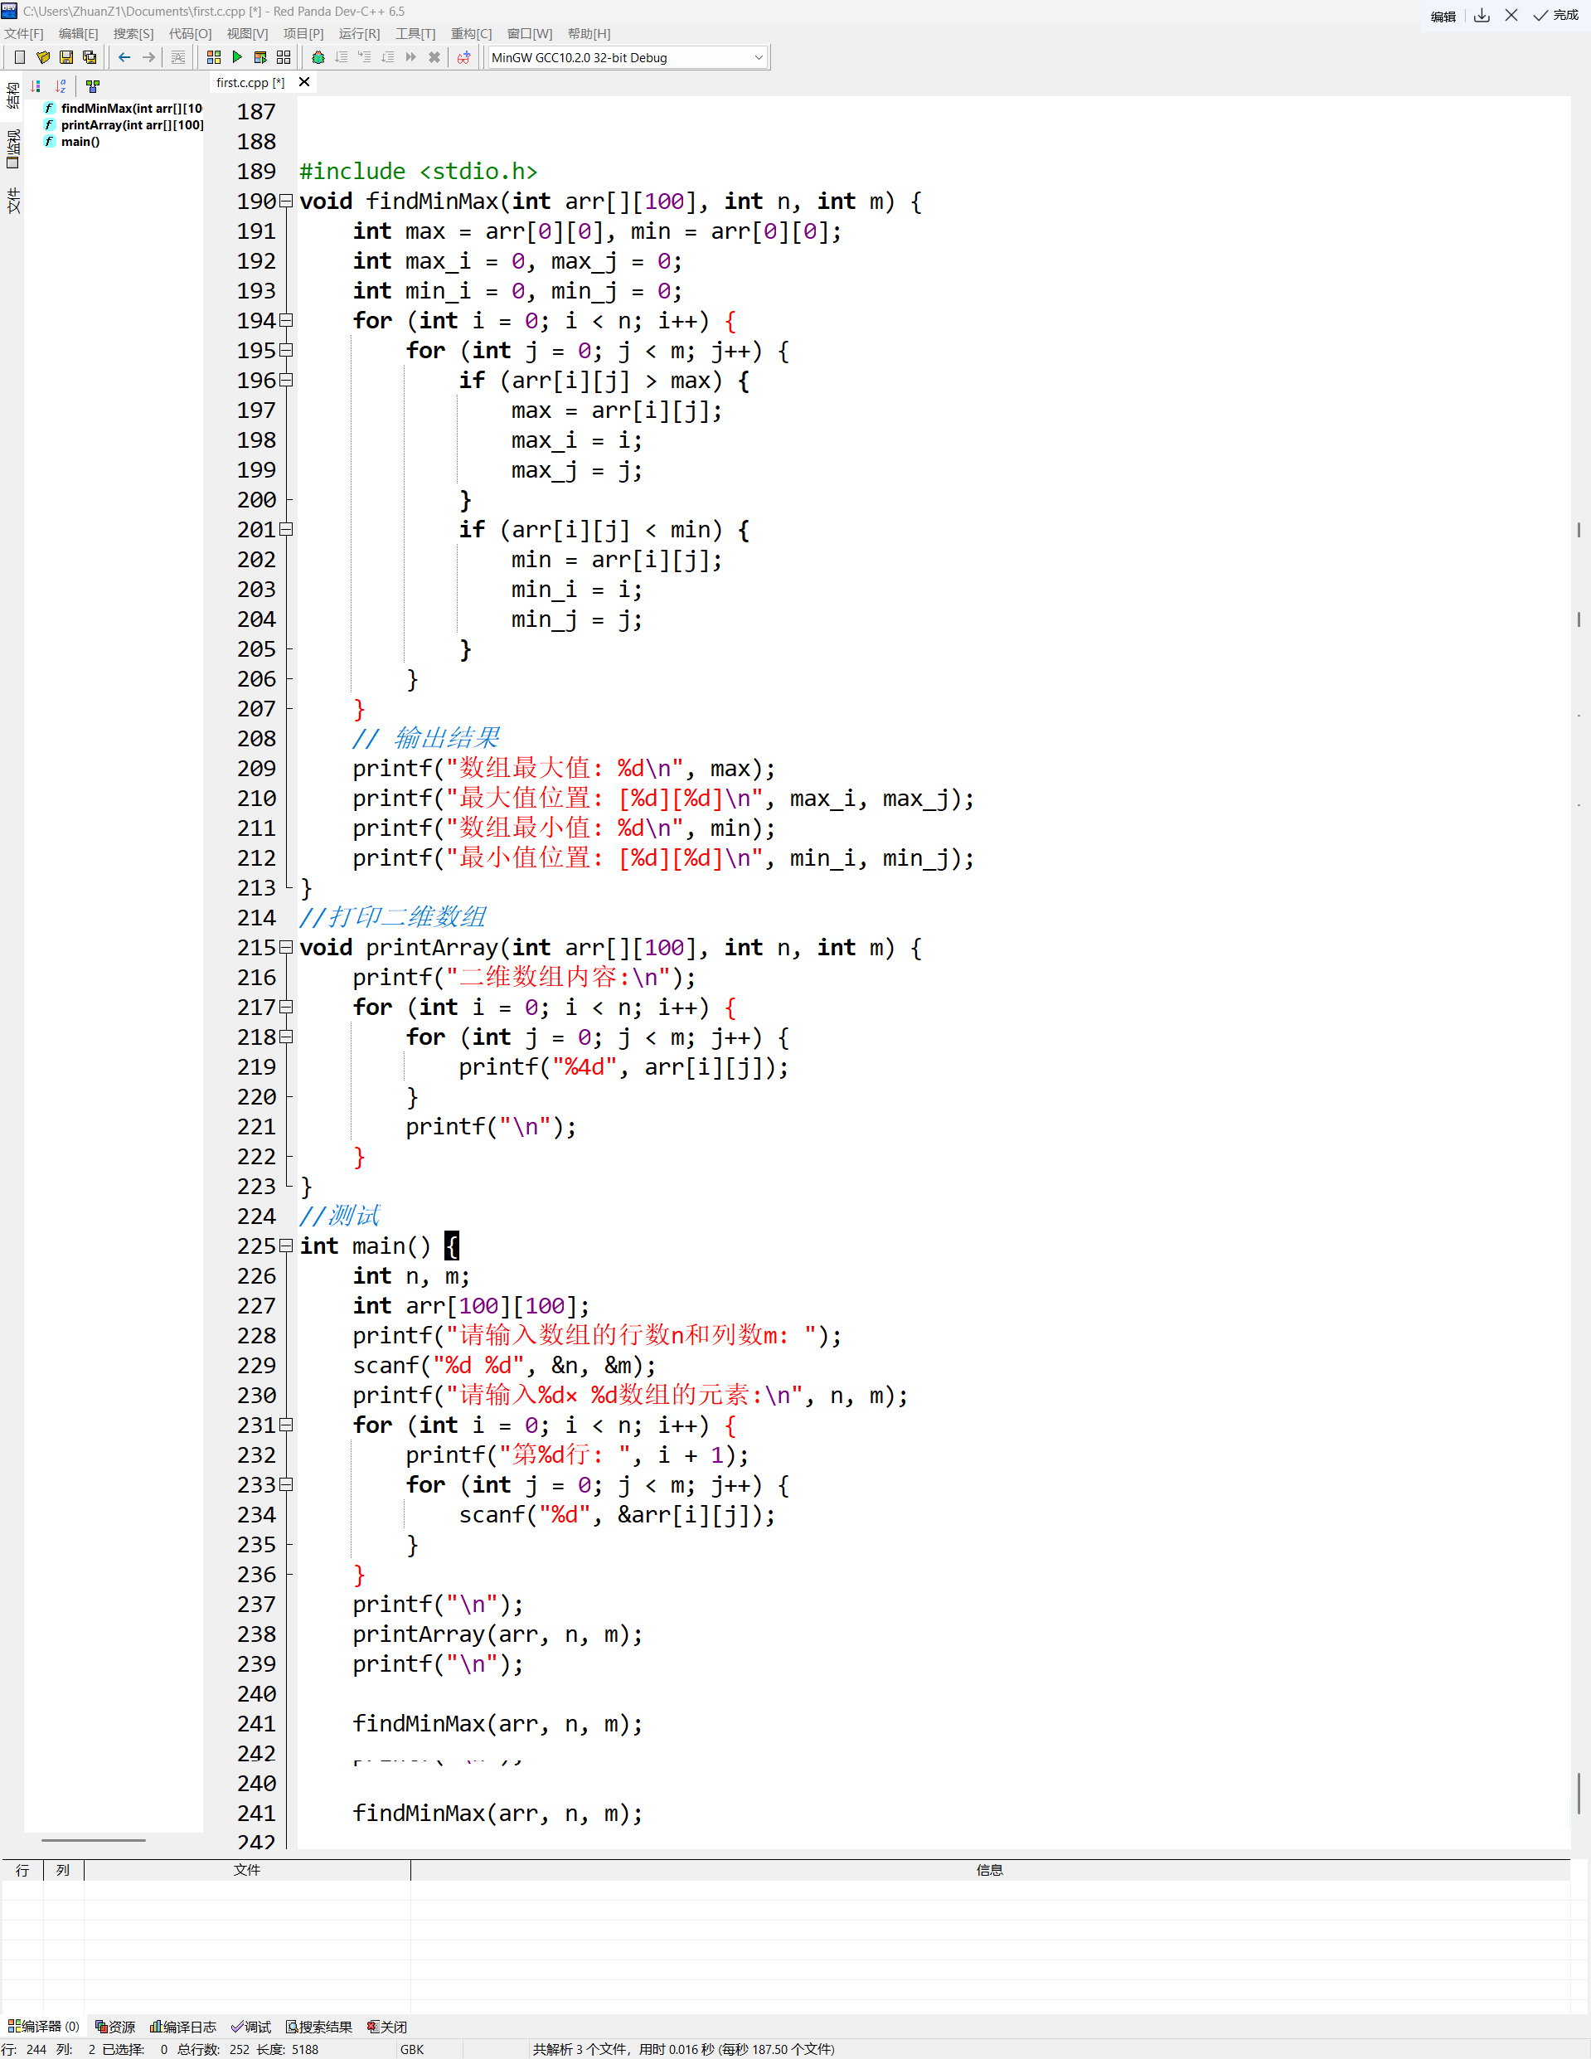Collapse the for loop fold at line 217
1591x2059 pixels.
[x=285, y=1008]
